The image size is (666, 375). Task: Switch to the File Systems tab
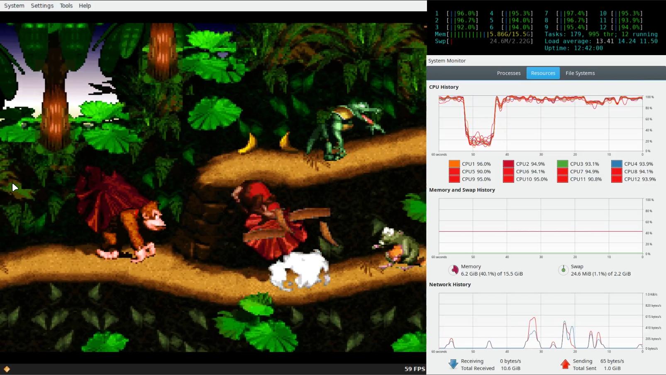(580, 73)
